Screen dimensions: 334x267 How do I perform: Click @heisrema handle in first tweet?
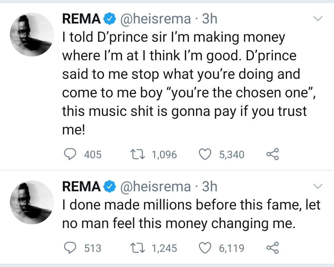(155, 19)
